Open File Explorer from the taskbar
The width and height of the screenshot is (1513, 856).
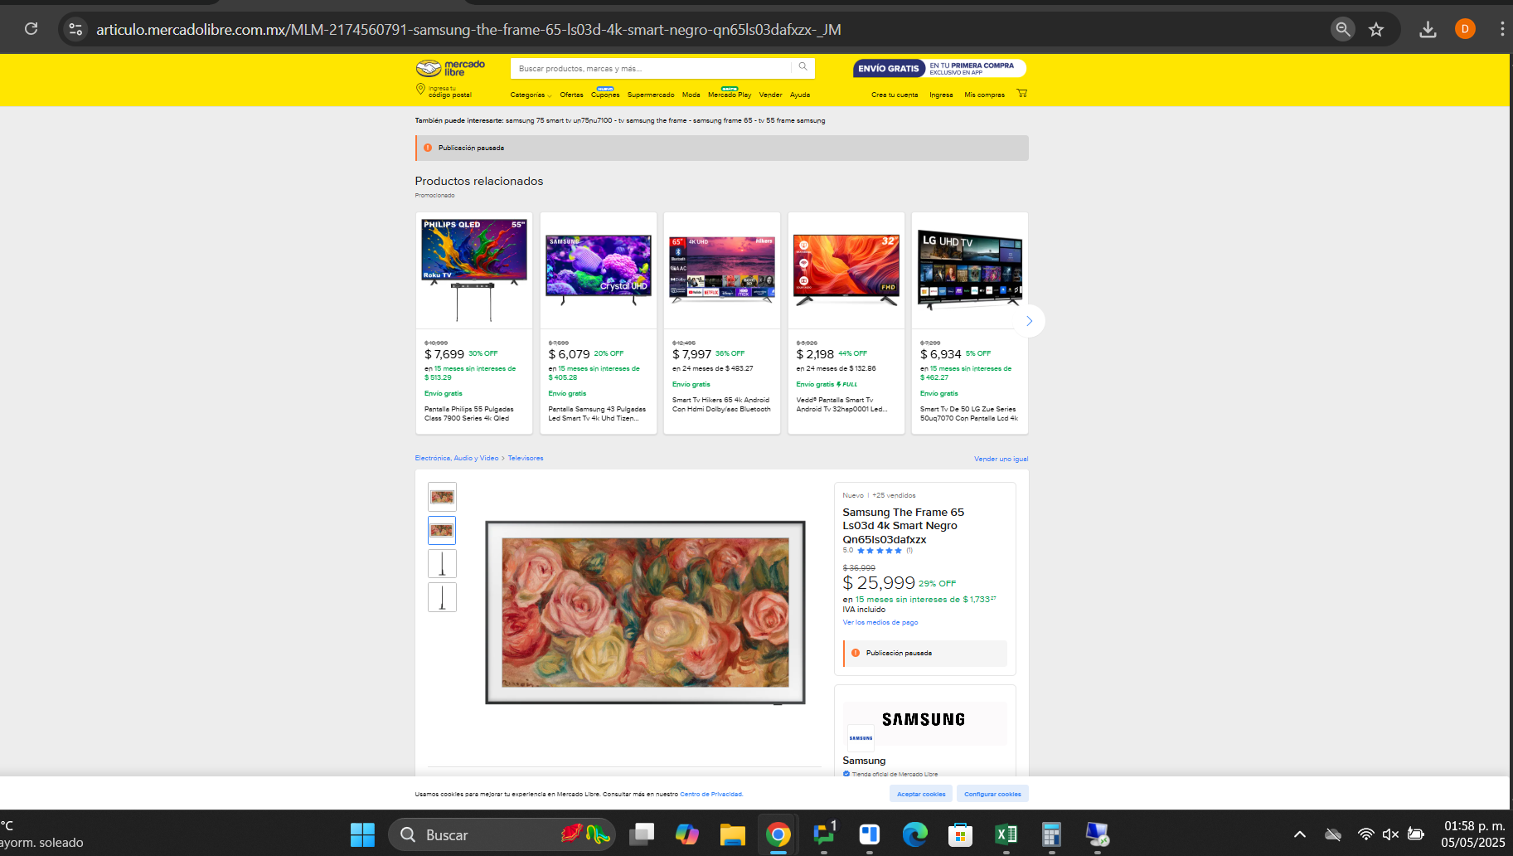tap(732, 834)
